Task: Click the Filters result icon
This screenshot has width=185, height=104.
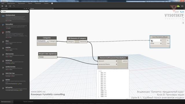Action: 3,42
